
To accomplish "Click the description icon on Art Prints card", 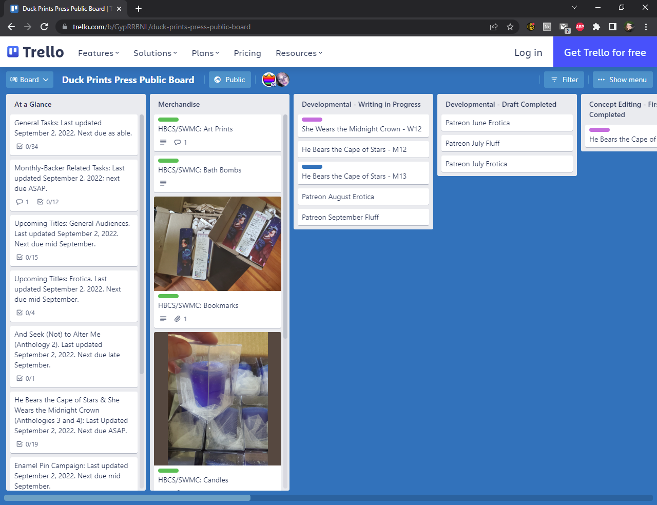I will (163, 142).
